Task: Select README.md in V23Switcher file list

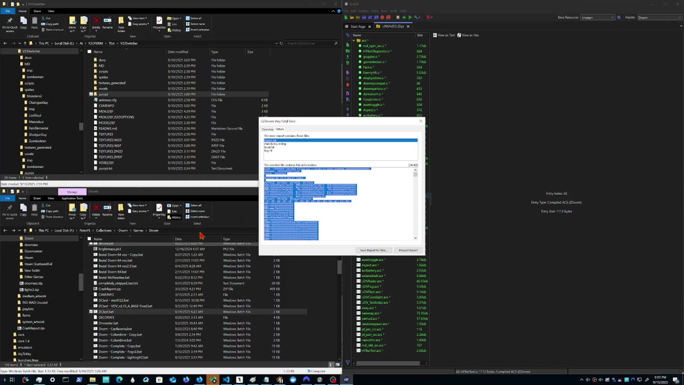Action: (x=107, y=128)
